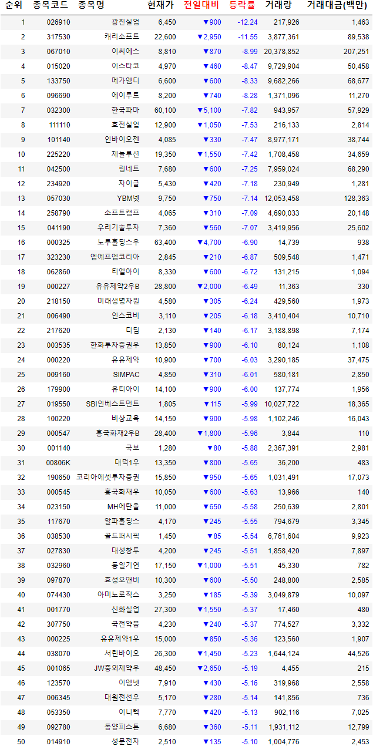The height and width of the screenshot is (746, 373).
Task: Click trading volume value 20,378,852
Action: 282,52
